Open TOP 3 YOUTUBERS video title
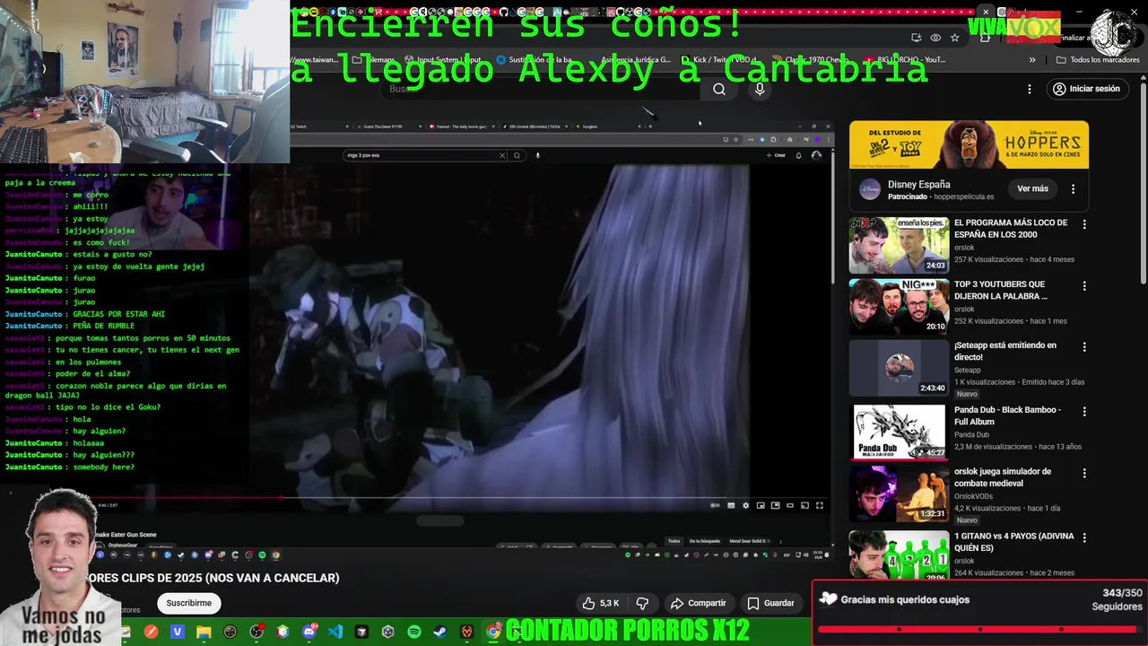1148x646 pixels. pos(1001,290)
